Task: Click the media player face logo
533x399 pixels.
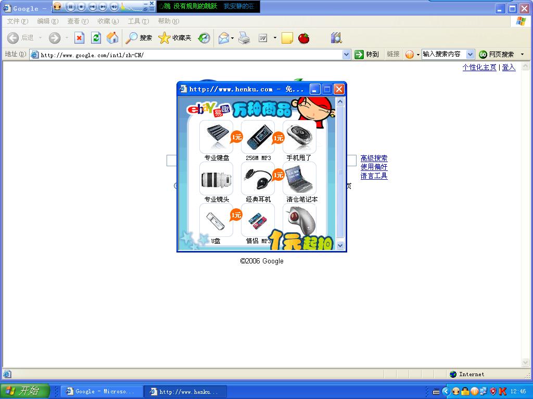Action: pyautogui.click(x=57, y=6)
